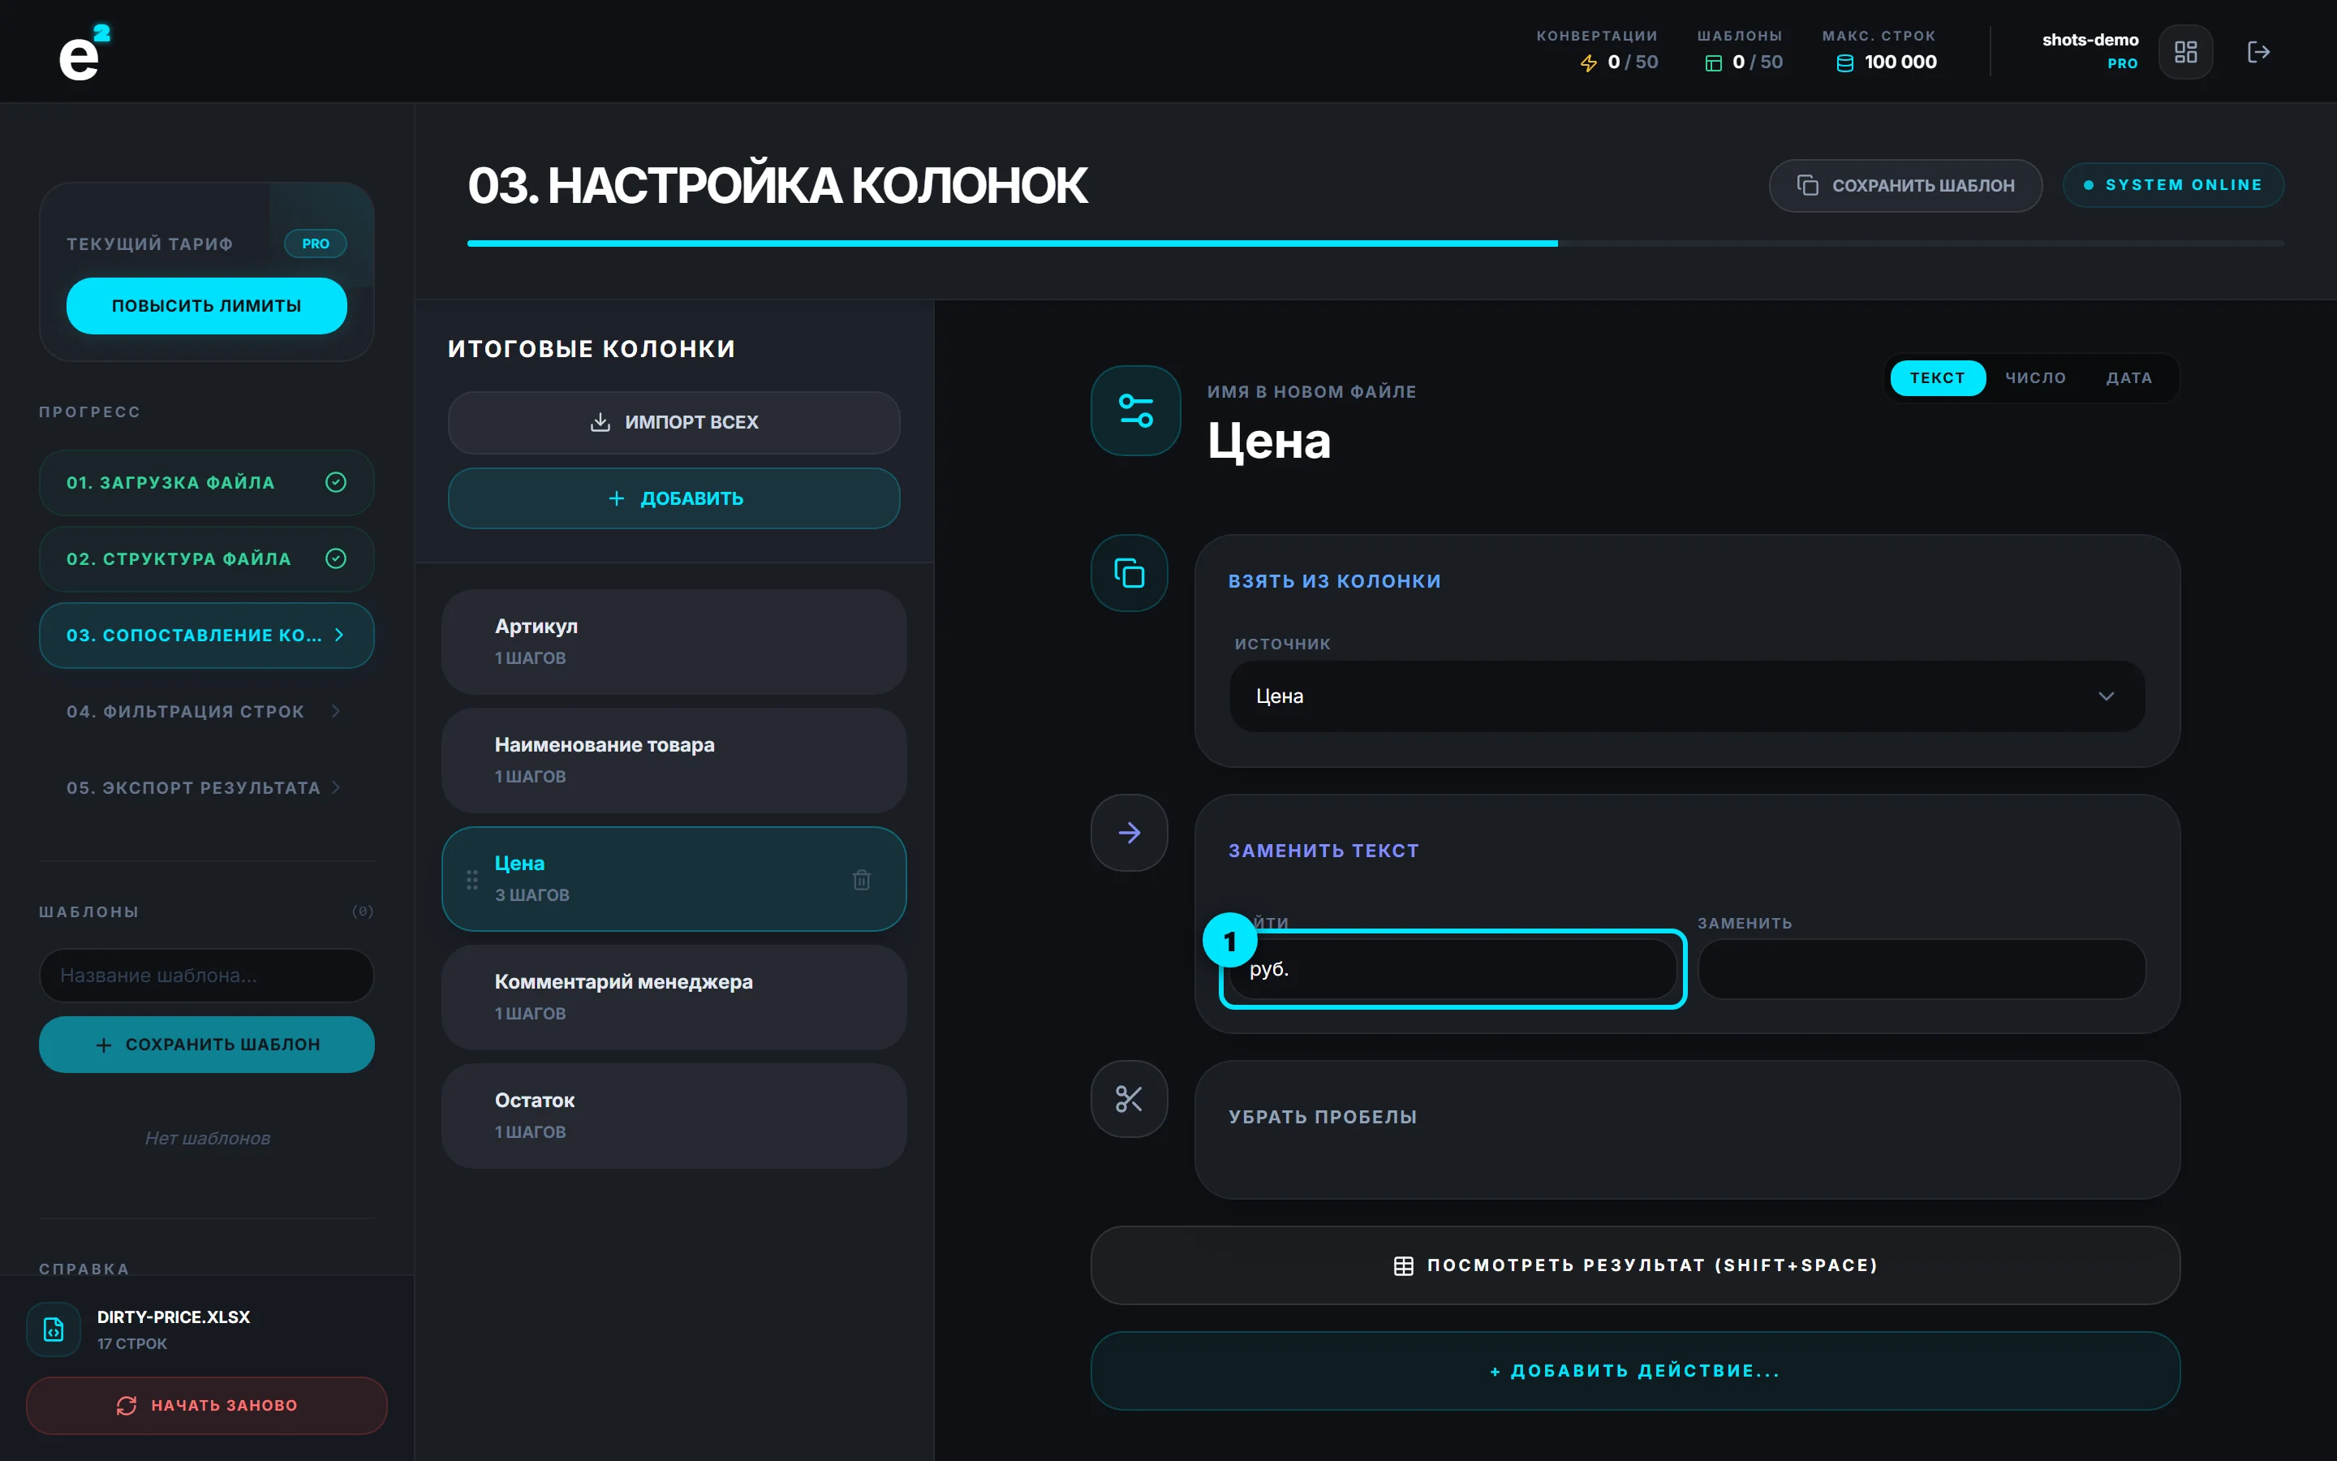
Task: Open the Источник dropdown showing Цена
Action: click(x=1686, y=696)
